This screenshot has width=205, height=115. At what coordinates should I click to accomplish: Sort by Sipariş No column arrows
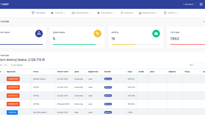pos(30,72)
